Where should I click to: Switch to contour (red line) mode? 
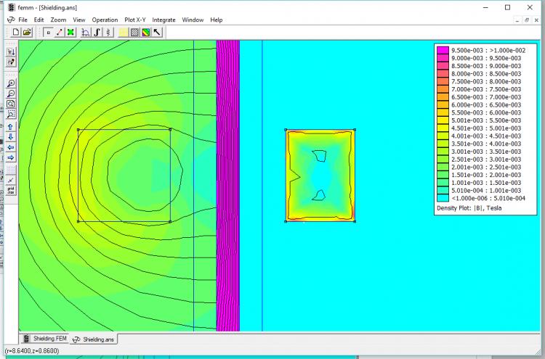click(59, 32)
